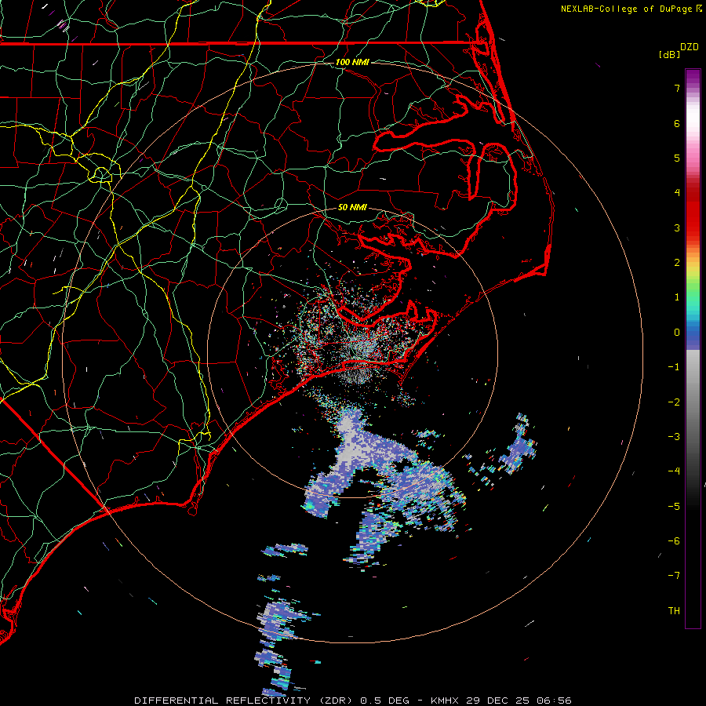Click the 50 NMI range ring label

pyautogui.click(x=352, y=208)
